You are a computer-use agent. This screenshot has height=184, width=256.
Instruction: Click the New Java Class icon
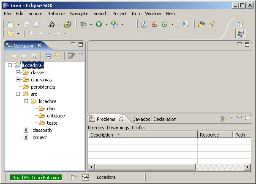(164, 25)
